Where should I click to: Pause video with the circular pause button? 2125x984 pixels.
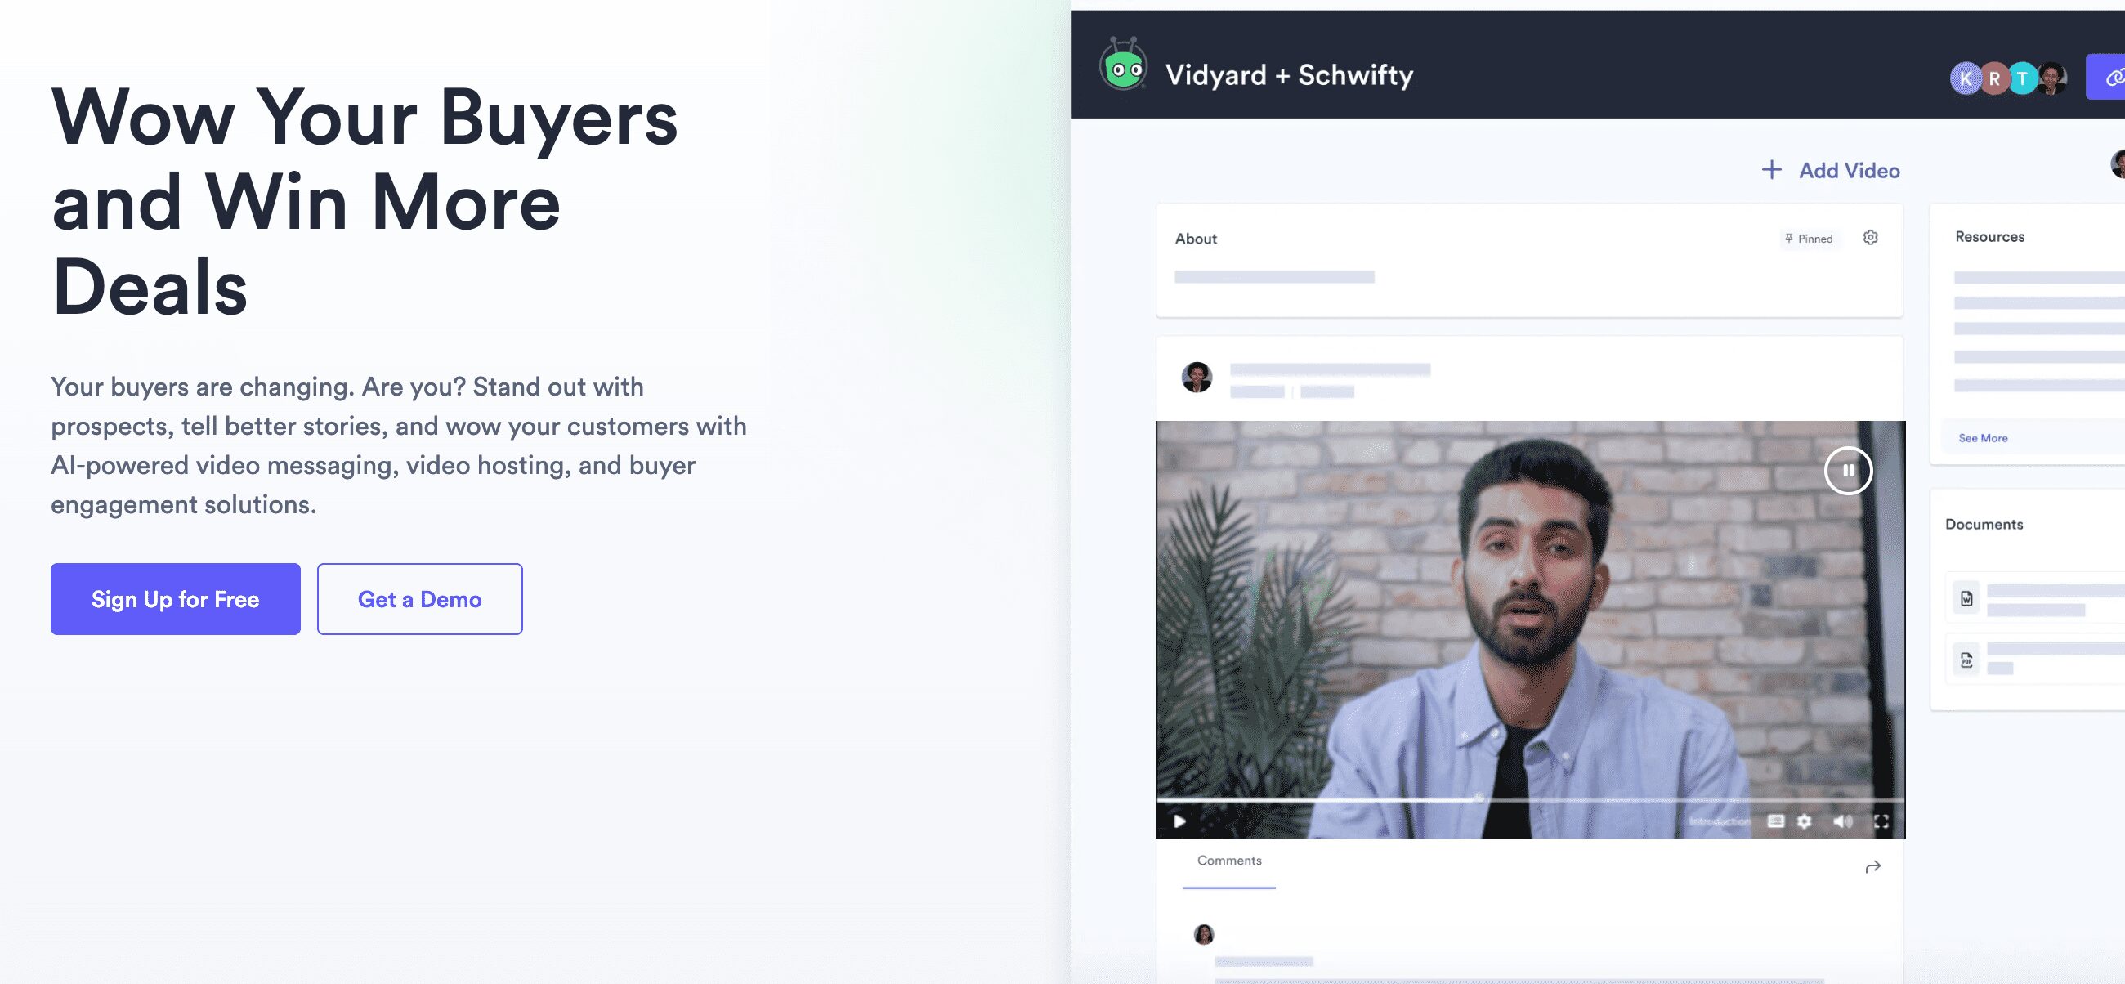(x=1848, y=470)
